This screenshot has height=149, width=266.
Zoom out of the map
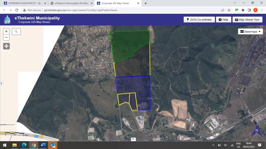(x=6, y=37)
